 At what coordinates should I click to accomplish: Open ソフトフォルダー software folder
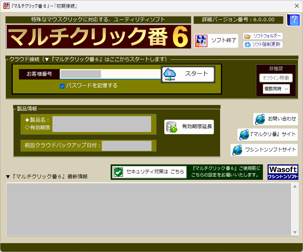[263, 36]
